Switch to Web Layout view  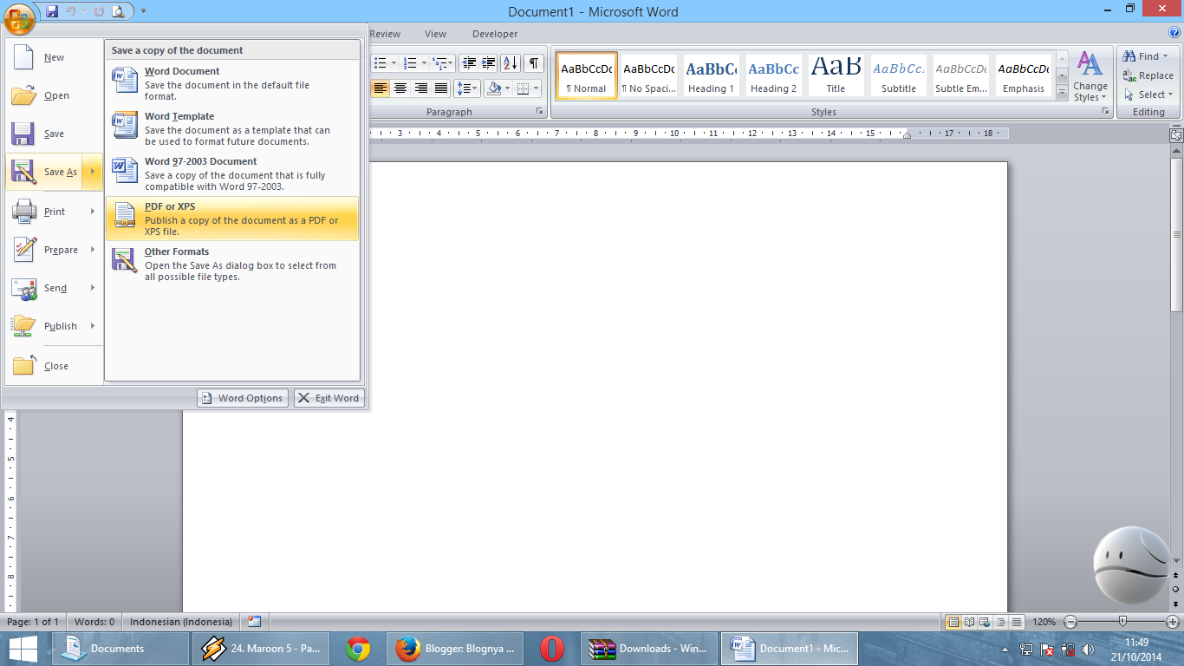click(985, 622)
